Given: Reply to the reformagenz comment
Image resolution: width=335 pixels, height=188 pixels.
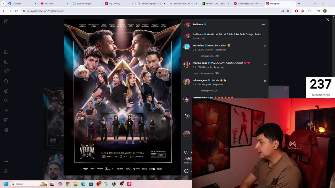Looking at the screenshot, I should pos(218,85).
